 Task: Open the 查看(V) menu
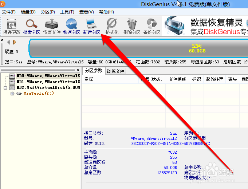coord(87,12)
